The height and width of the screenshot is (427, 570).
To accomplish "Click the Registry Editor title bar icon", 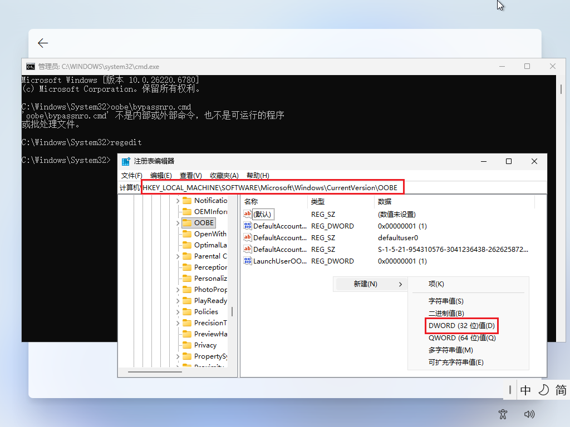I will coord(126,161).
